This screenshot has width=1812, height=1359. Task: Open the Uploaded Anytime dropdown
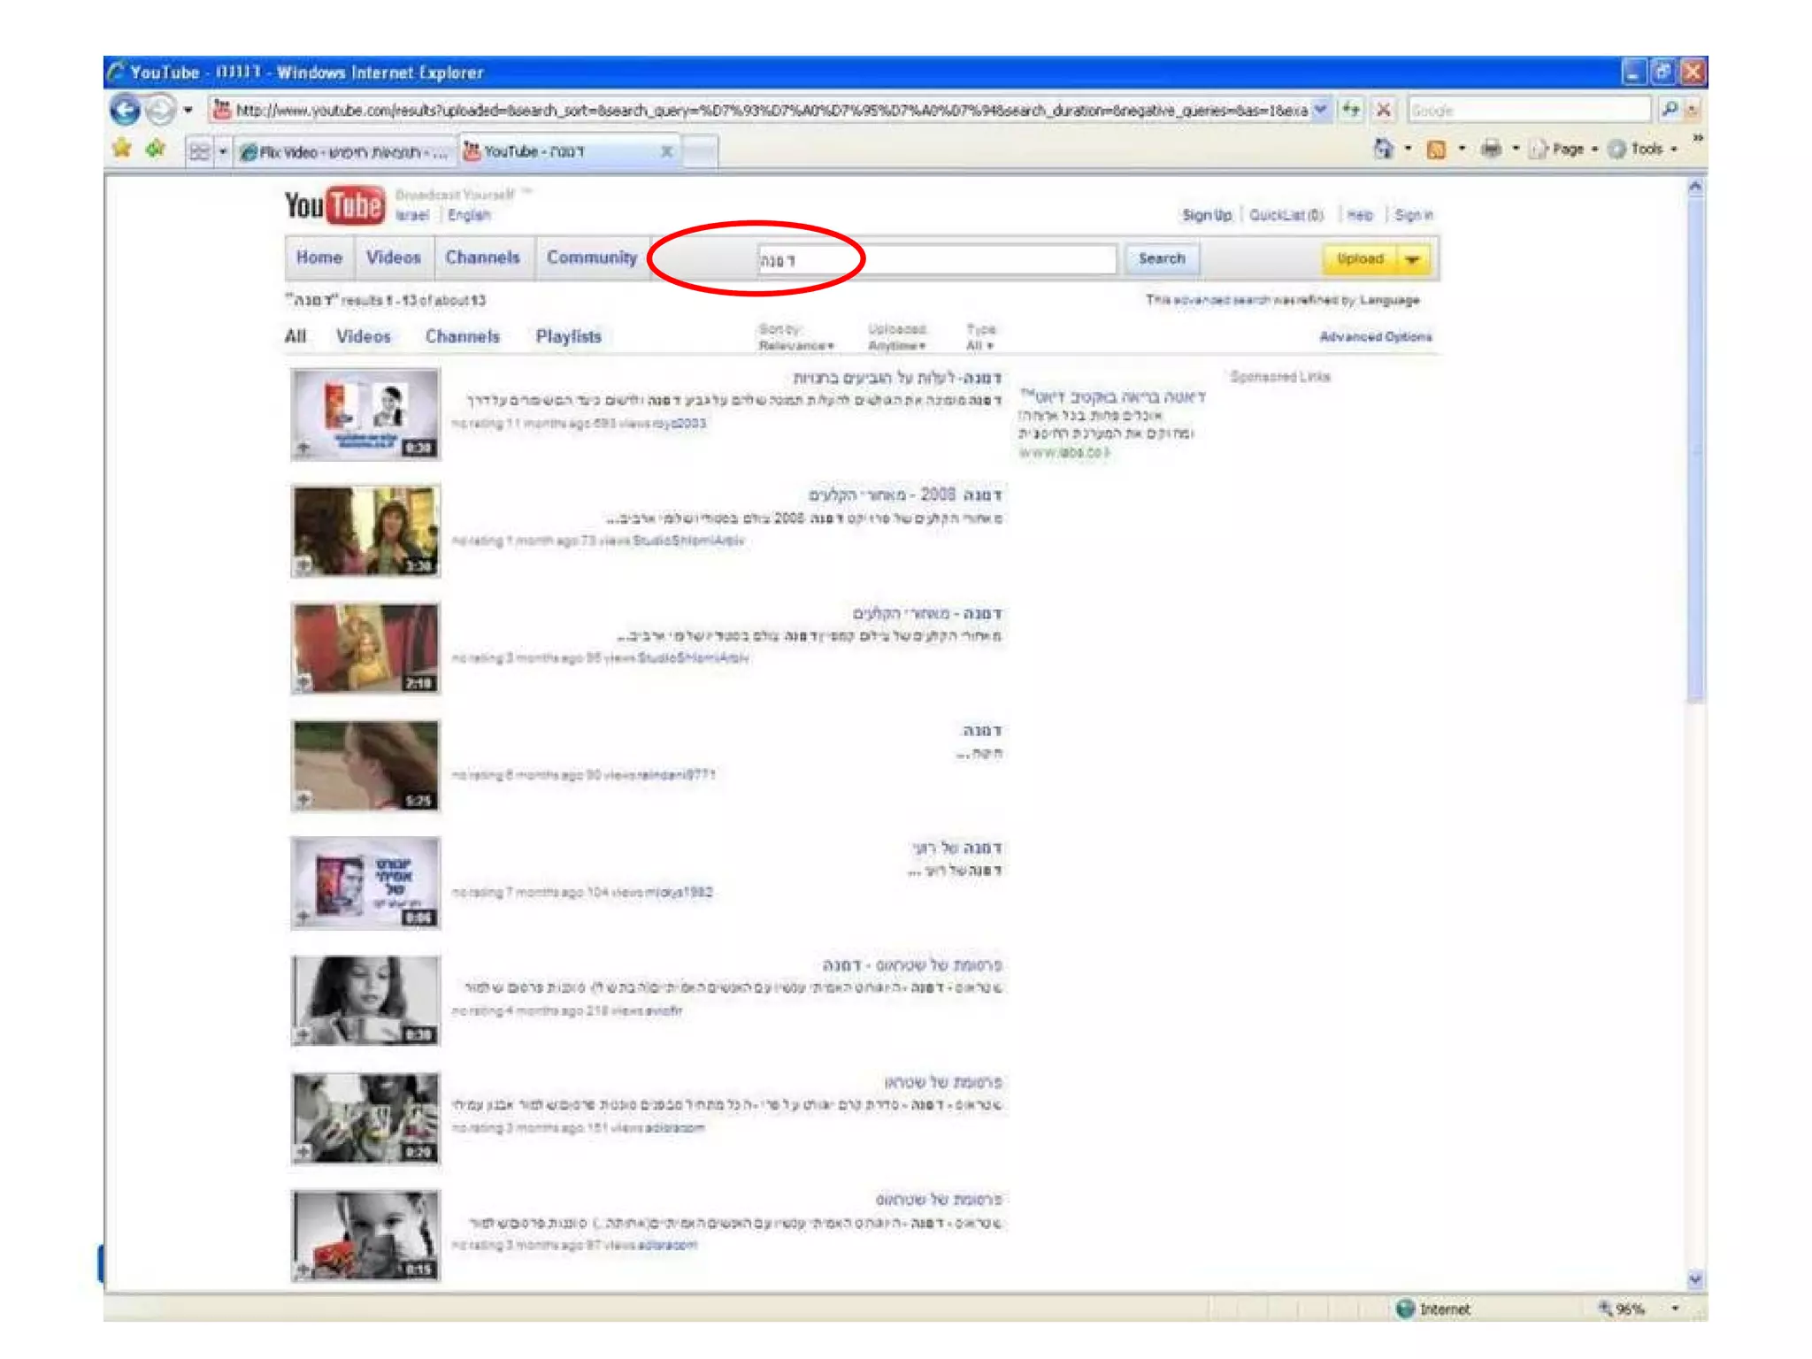coord(896,346)
